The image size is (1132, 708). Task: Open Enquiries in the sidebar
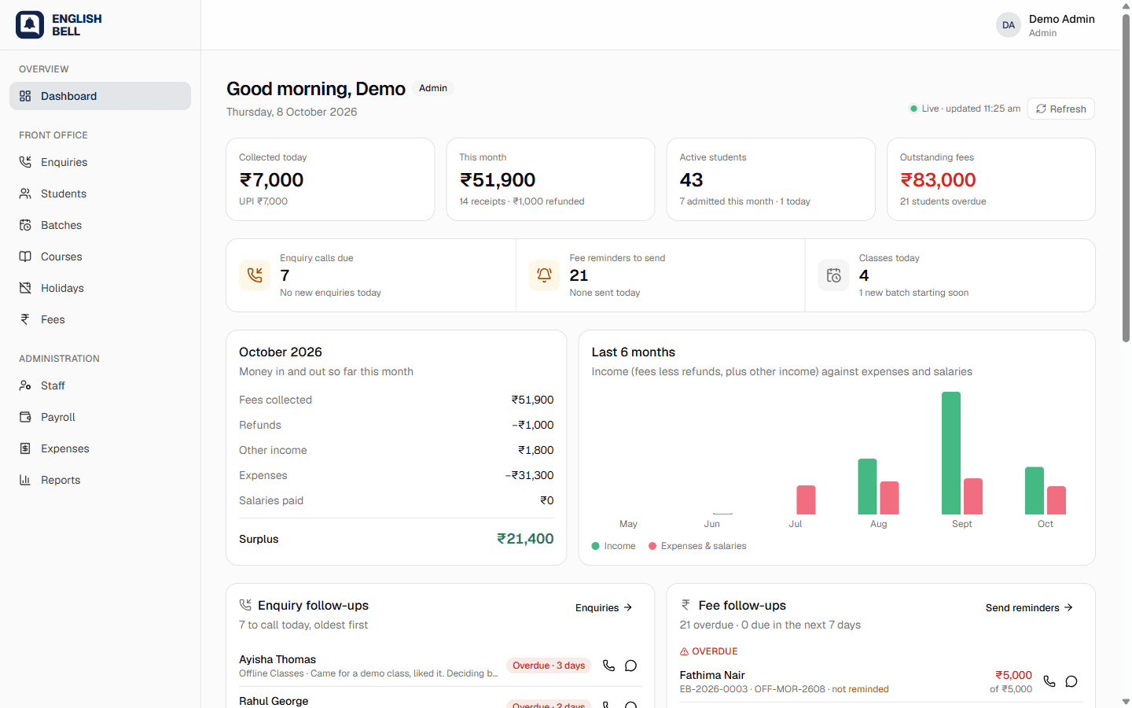(100, 162)
